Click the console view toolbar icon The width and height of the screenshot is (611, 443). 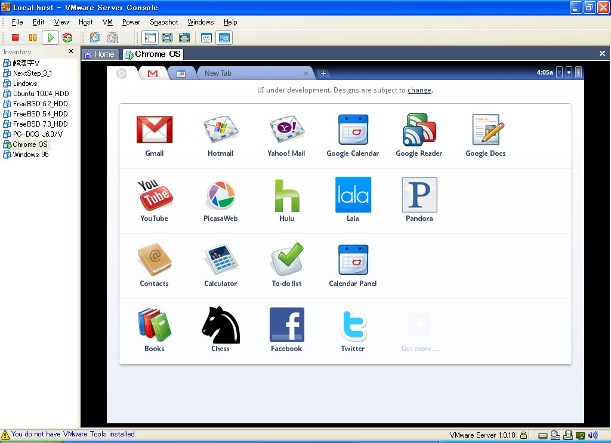tap(224, 38)
